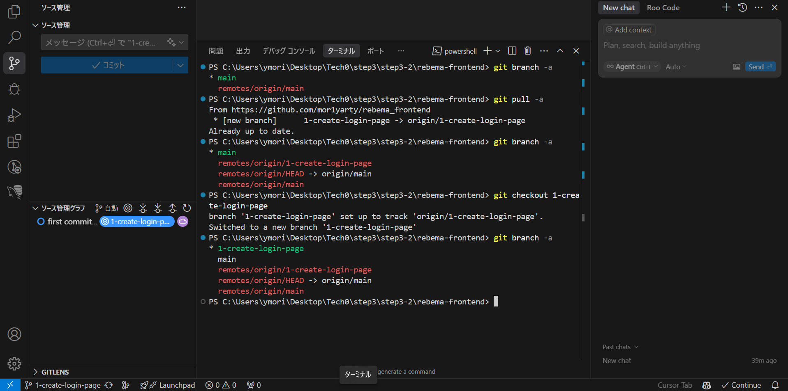Click the fetch icon in Source Control Graph
788x391 pixels.
(x=143, y=208)
